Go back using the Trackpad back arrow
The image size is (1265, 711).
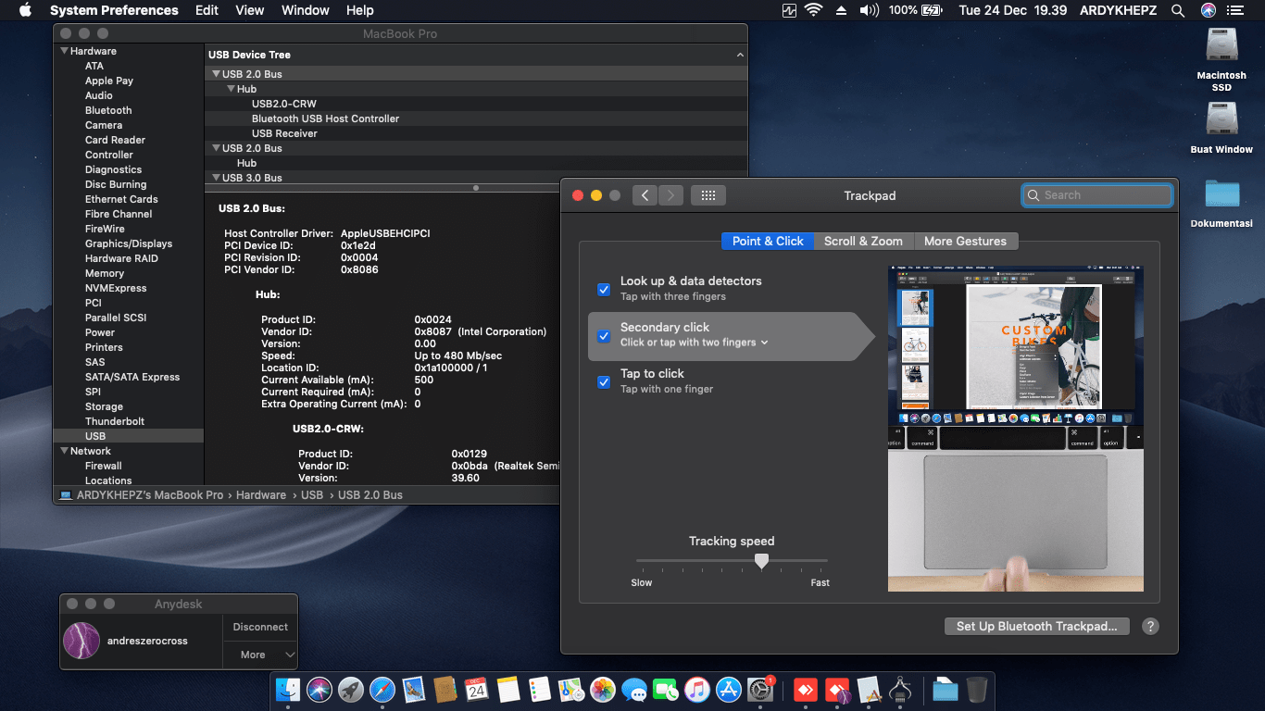pos(645,195)
